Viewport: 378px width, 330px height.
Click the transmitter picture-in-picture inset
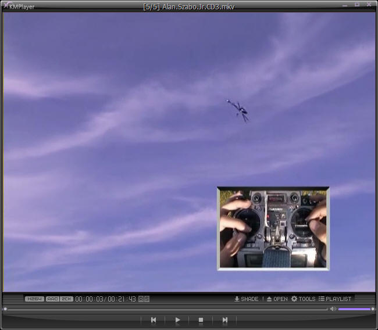pos(273,228)
